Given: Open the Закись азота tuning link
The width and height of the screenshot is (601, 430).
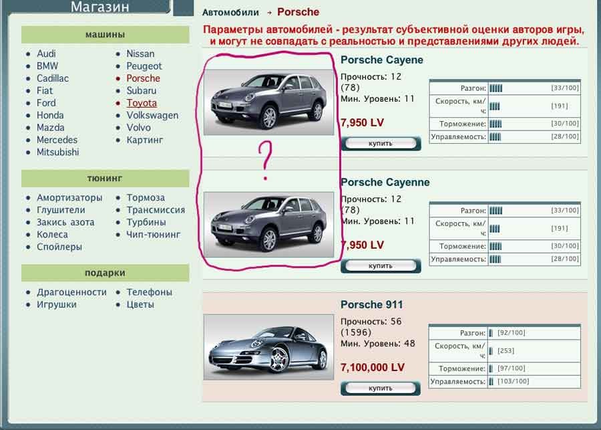Looking at the screenshot, I should coord(65,222).
